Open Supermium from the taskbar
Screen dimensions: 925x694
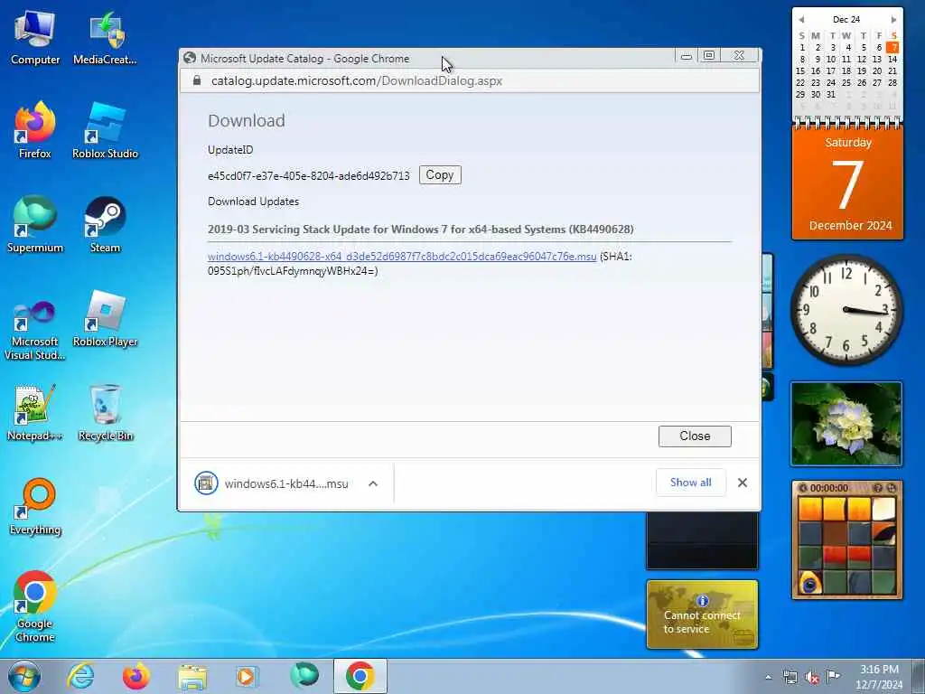[304, 675]
